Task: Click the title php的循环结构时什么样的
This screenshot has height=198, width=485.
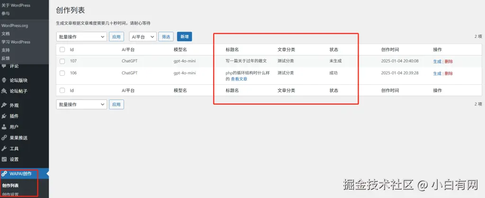Action: [x=248, y=76]
